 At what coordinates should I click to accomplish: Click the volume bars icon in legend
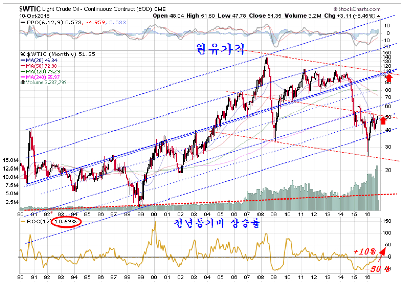click(21, 82)
